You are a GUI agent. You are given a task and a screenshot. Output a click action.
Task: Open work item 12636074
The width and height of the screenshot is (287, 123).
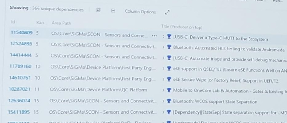point(19,101)
